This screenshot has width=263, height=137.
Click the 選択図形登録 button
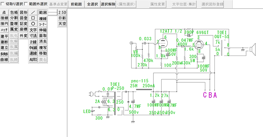click(213, 4)
